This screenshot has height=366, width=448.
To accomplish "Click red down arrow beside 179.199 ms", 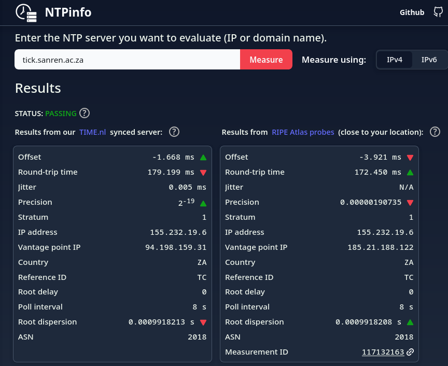I will click(203, 173).
